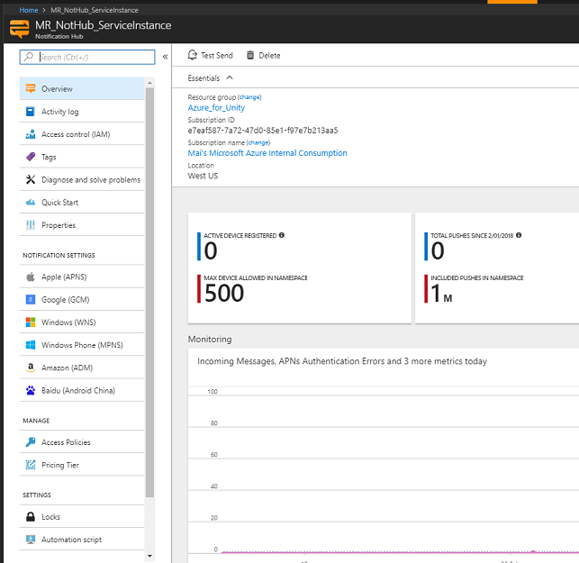
Task: Go to Home in the breadcrumb
Action: [29, 9]
